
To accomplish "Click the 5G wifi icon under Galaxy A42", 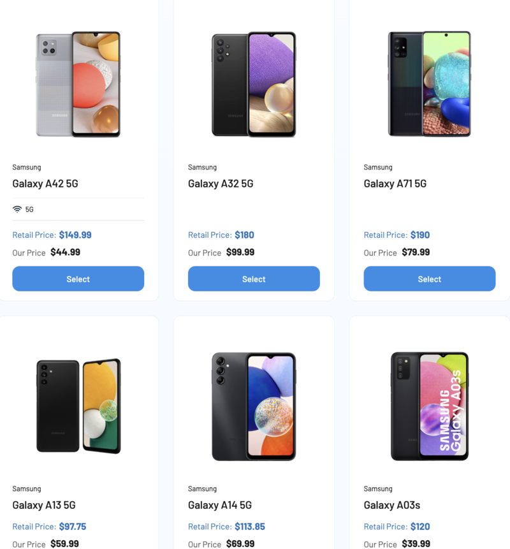I will [17, 209].
